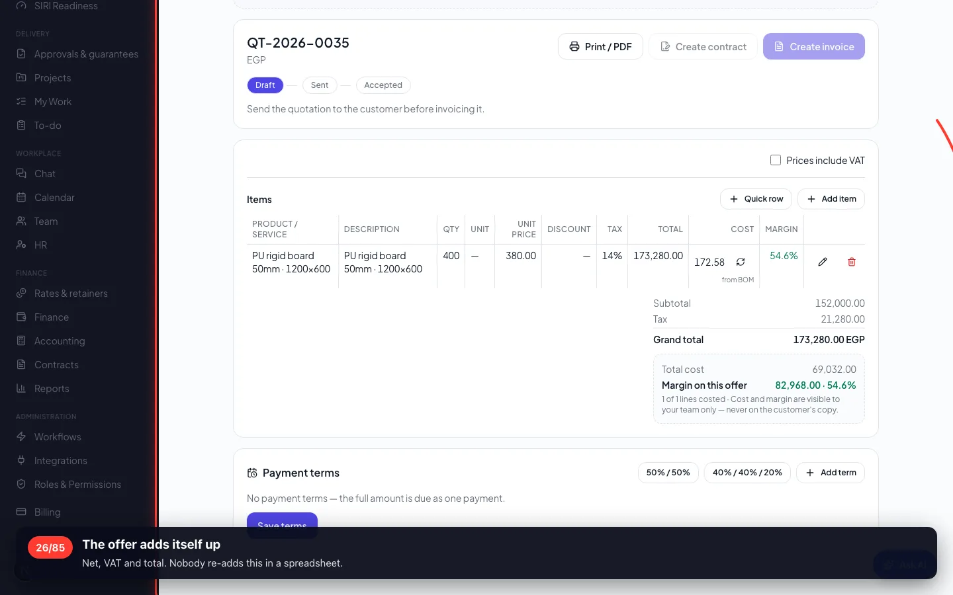Click the Projects sidebar icon
The image size is (953, 595).
pyautogui.click(x=21, y=78)
